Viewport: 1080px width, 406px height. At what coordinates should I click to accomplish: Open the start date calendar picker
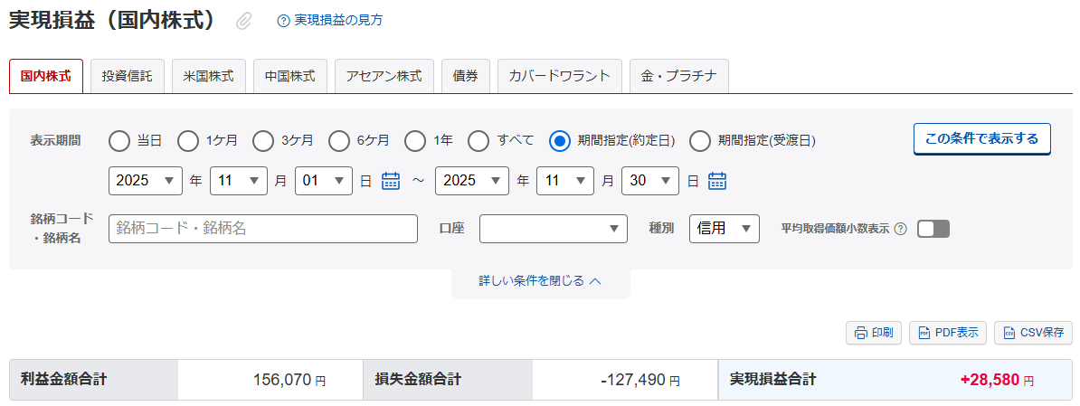click(391, 181)
